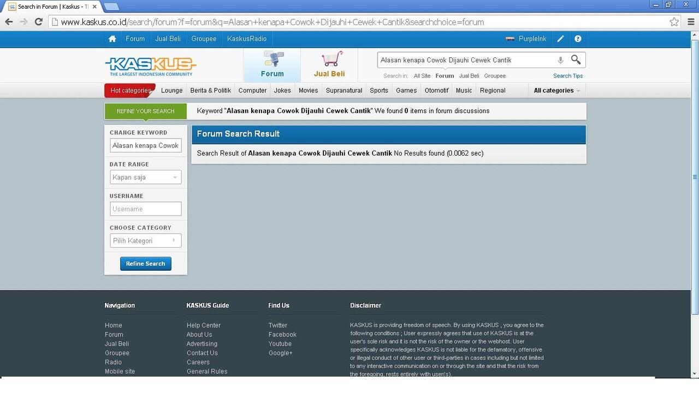Reload the page with refresh icon
Viewport: 699px width, 393px height.
pyautogui.click(x=38, y=22)
